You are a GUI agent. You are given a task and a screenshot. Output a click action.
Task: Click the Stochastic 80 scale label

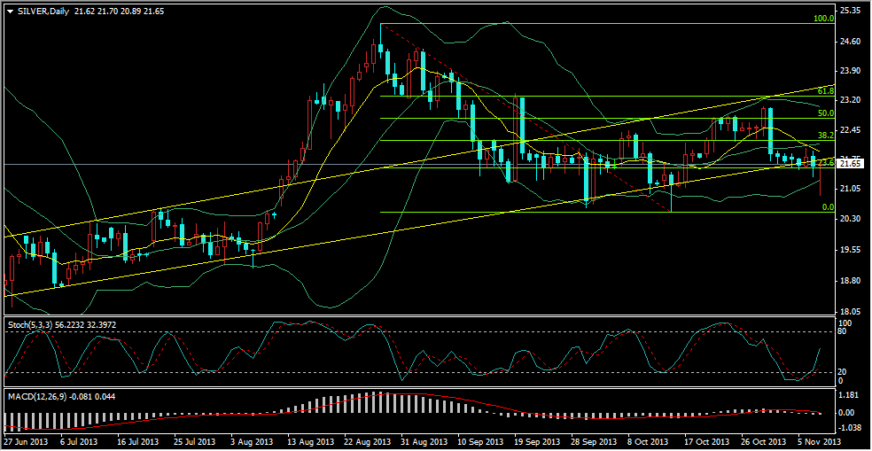click(843, 331)
